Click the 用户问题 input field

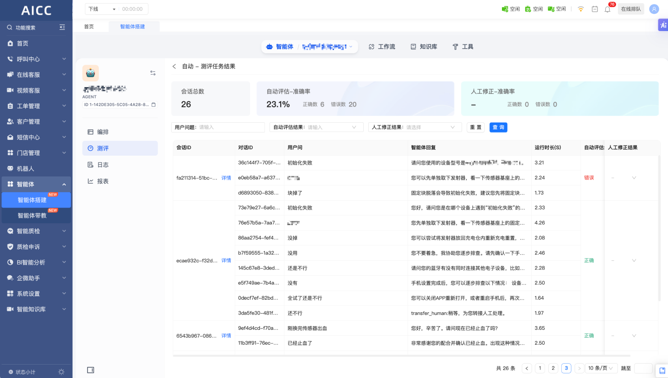231,127
